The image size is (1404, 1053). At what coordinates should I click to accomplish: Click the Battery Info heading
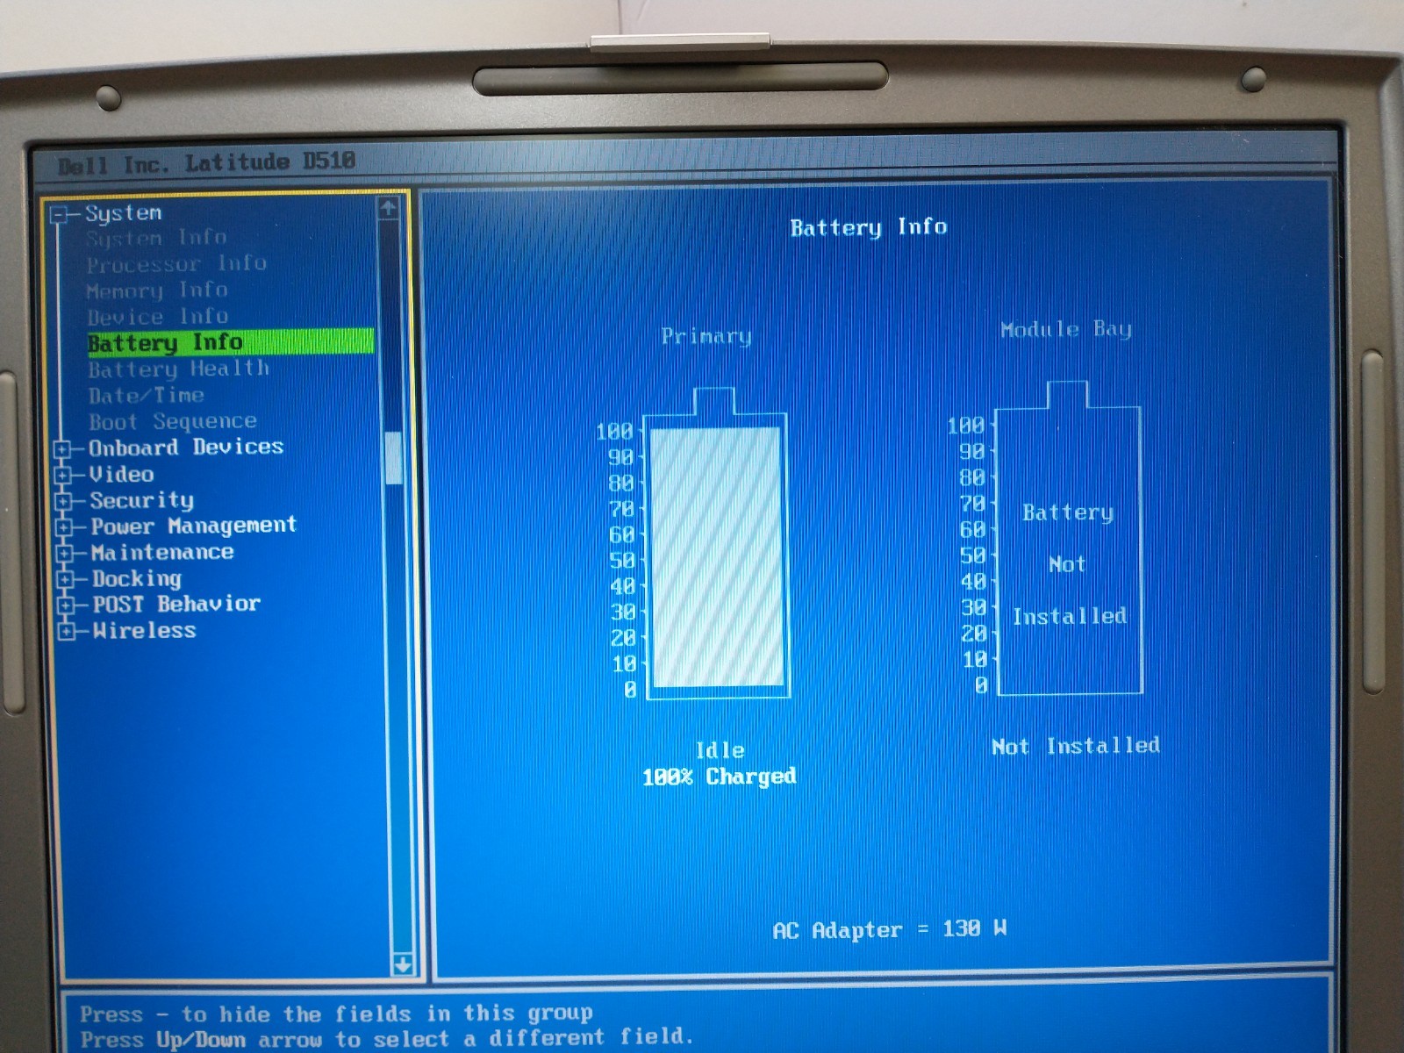869,227
